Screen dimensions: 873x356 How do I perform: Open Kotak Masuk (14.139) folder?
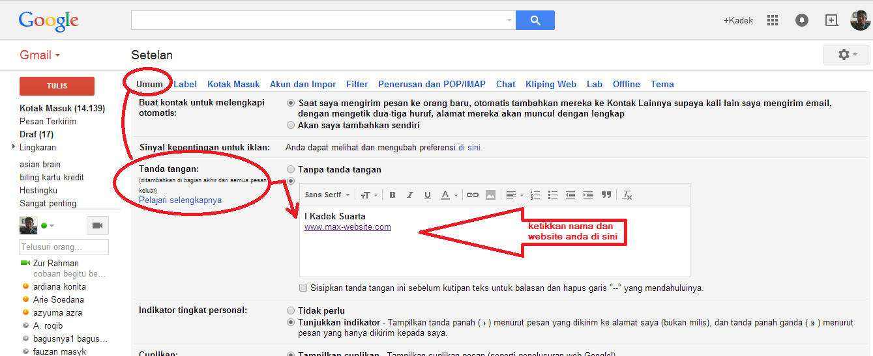coord(62,108)
